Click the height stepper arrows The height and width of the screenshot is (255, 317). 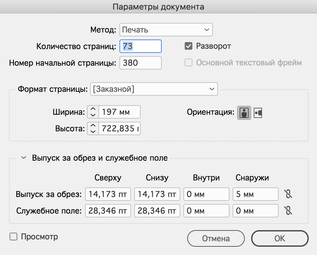(x=93, y=128)
